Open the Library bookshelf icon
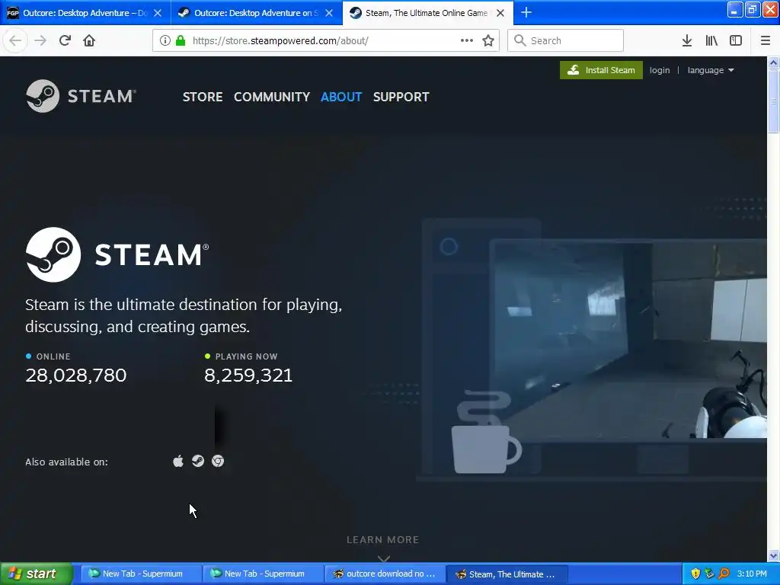780x585 pixels. (x=711, y=40)
